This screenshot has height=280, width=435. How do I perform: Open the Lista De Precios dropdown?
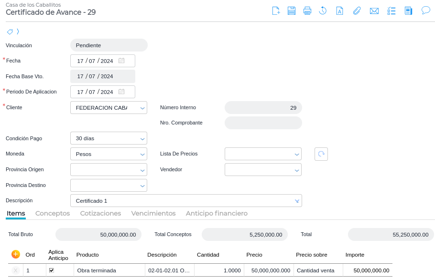(x=297, y=155)
